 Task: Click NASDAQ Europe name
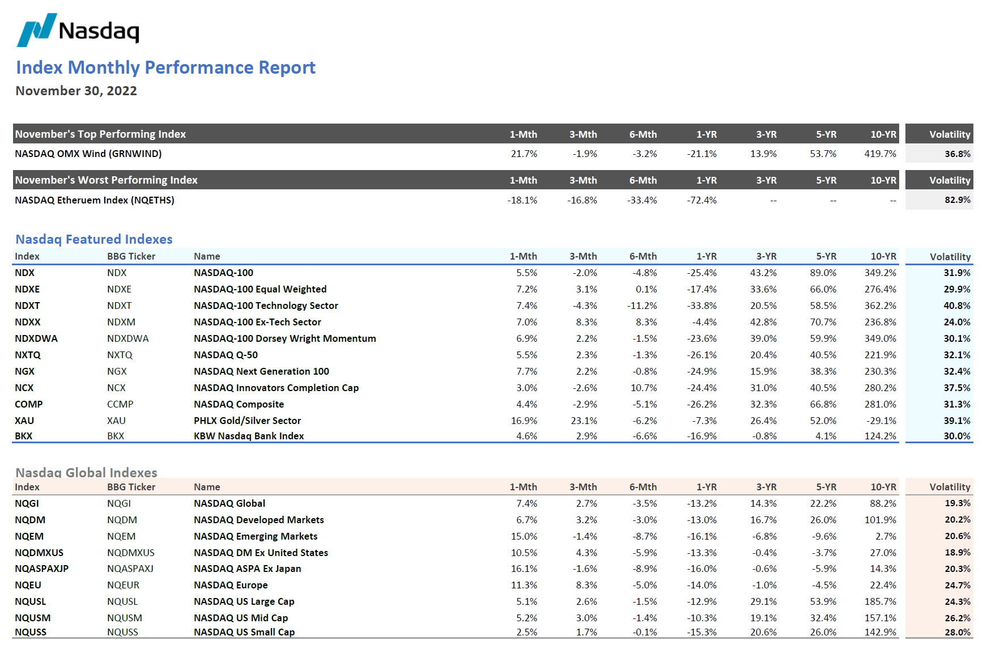coord(231,585)
